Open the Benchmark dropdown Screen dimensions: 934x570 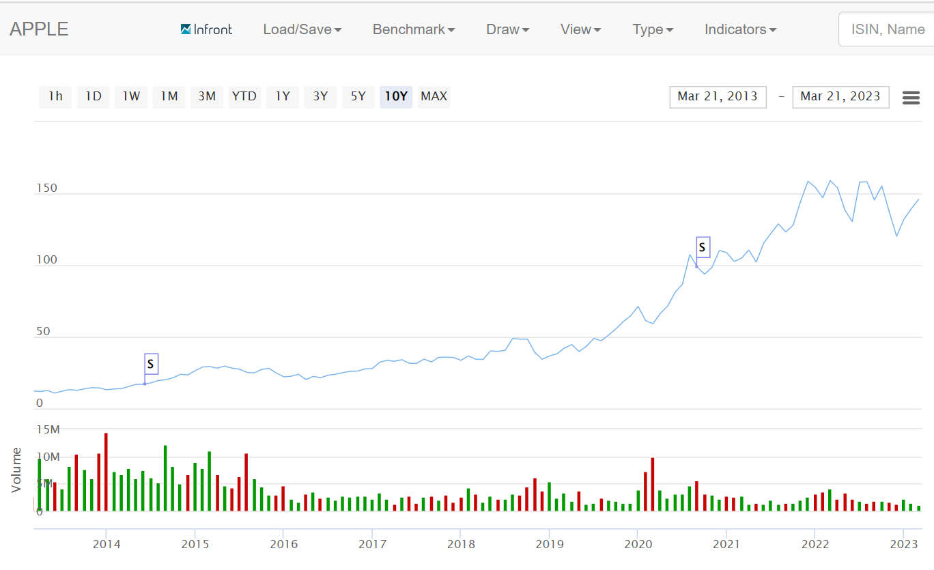[x=414, y=29]
